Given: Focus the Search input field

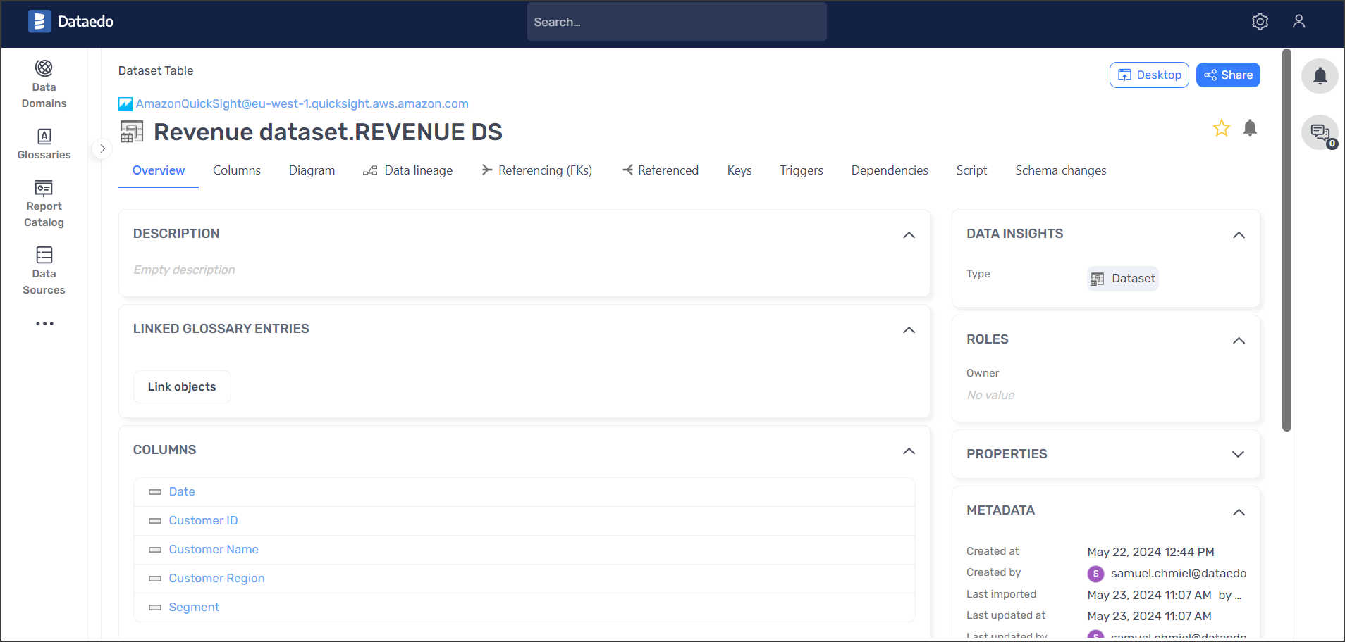Looking at the screenshot, I should pyautogui.click(x=677, y=22).
